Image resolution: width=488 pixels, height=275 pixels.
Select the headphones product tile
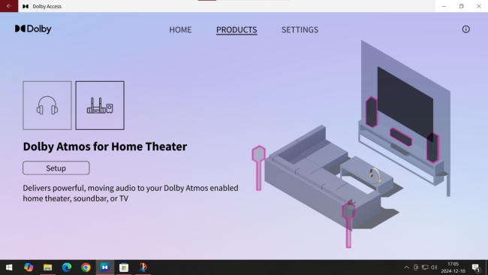[47, 105]
